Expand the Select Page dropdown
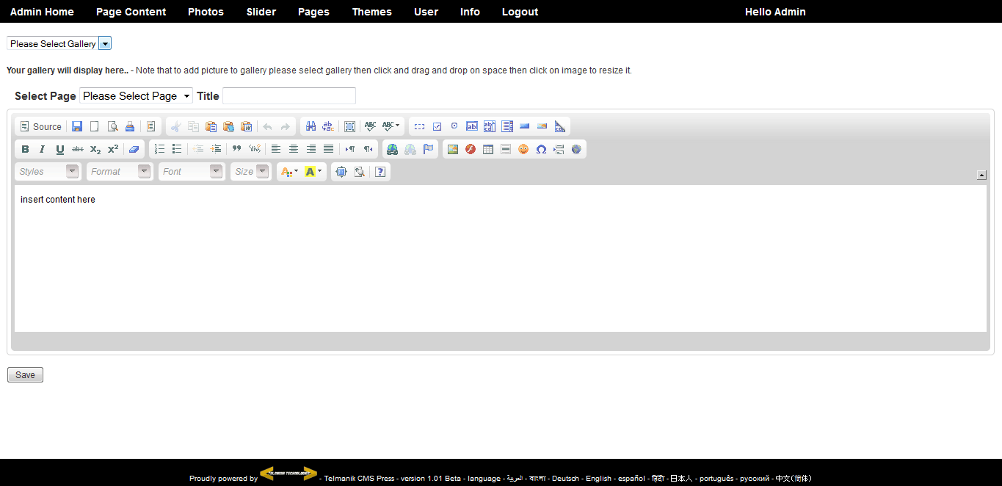 (x=136, y=96)
